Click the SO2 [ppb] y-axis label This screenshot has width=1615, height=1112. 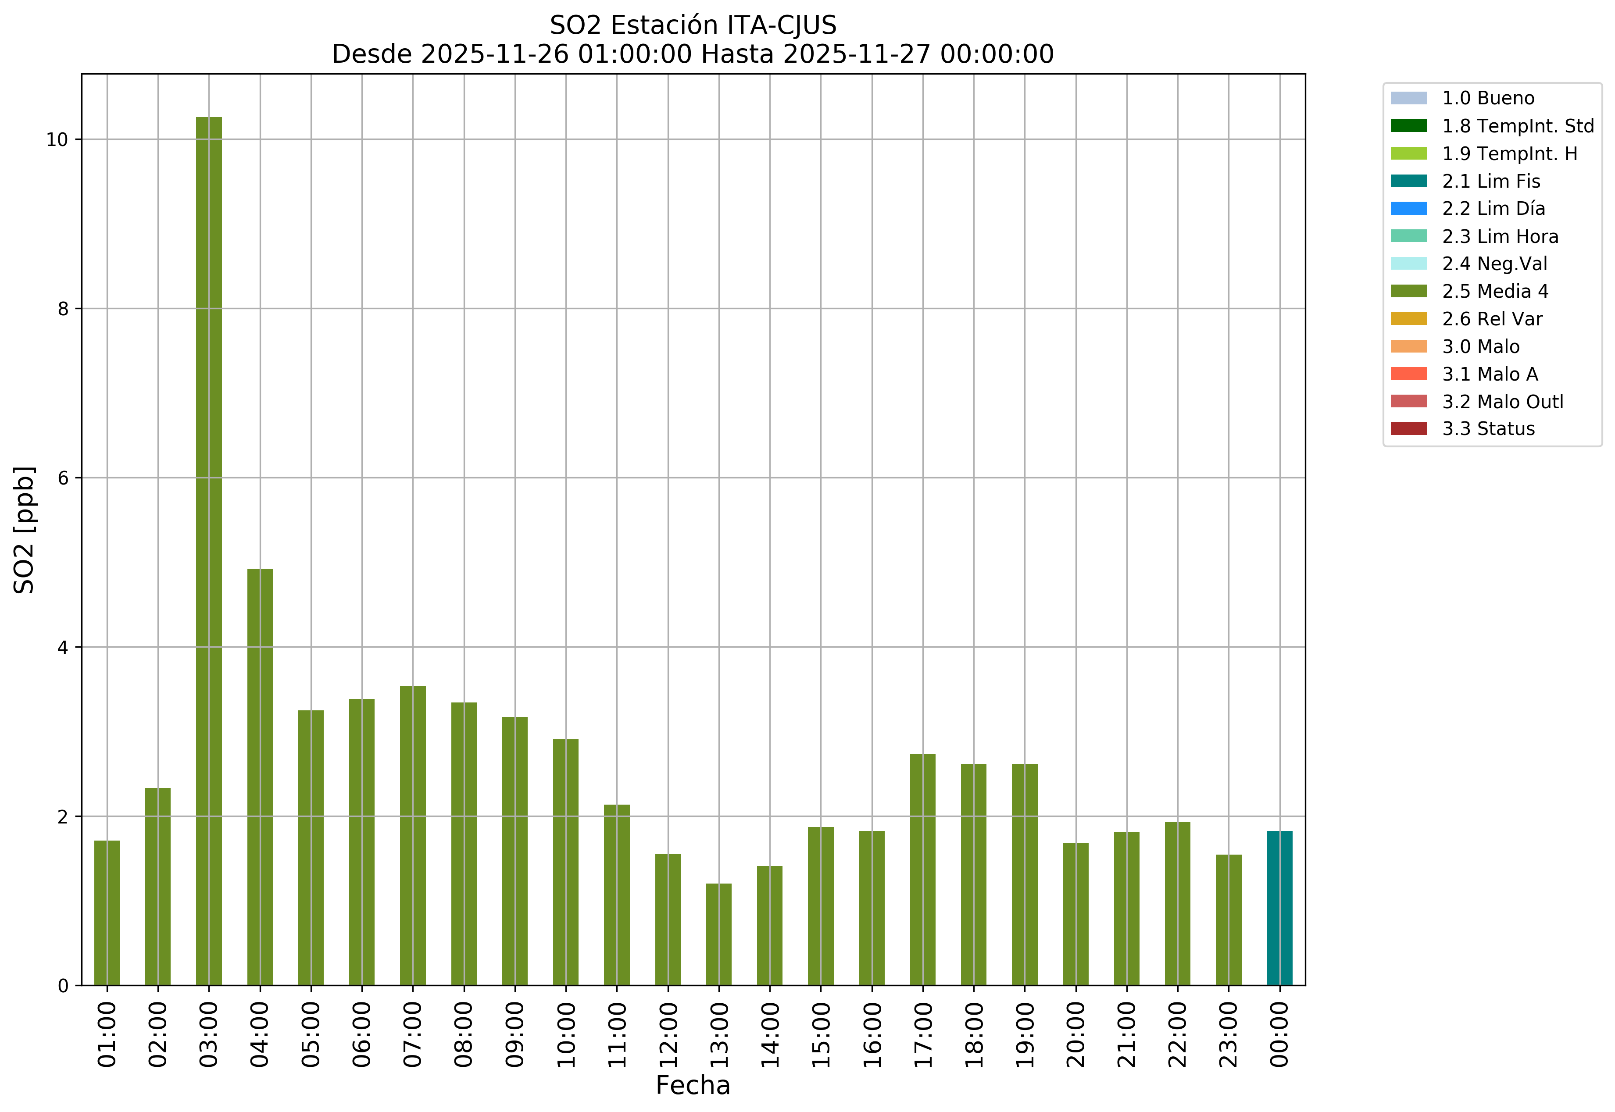[x=25, y=530]
